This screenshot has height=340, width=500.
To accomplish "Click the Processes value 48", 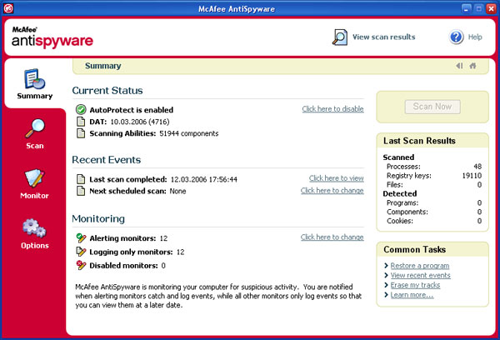I will tap(477, 167).
